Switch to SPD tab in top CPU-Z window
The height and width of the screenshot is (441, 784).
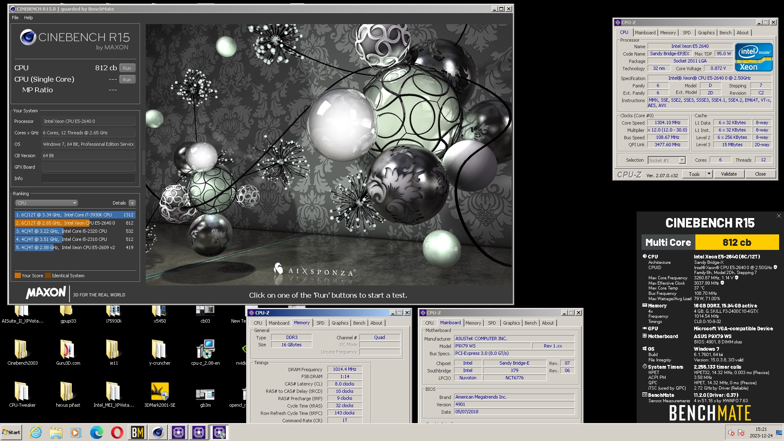tap(687, 33)
